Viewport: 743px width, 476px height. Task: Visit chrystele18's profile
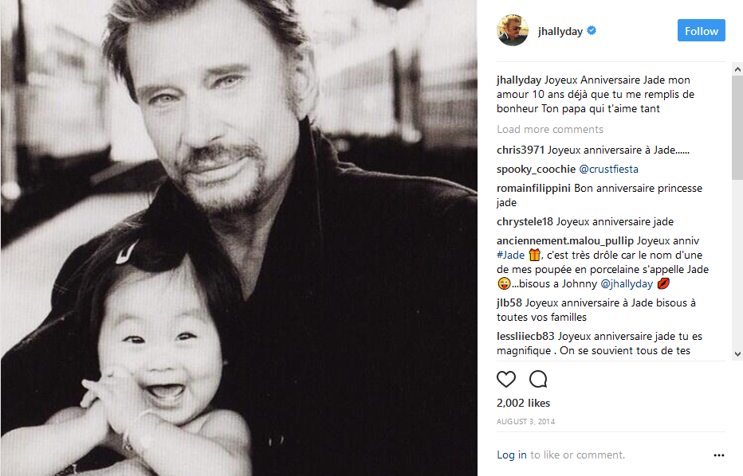(525, 221)
